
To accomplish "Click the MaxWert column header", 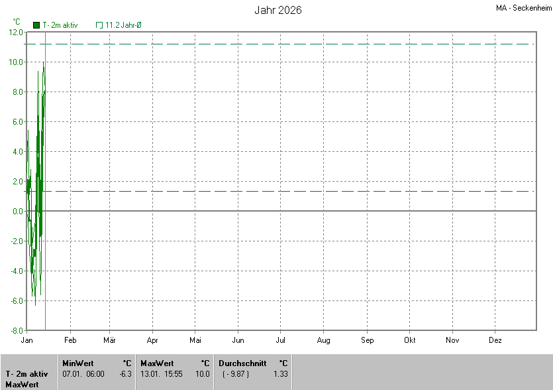I will point(157,363).
